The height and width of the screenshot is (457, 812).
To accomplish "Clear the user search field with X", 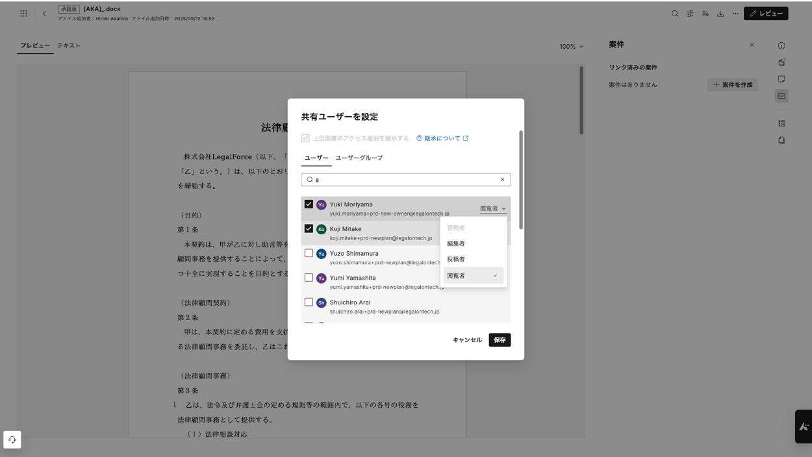I will [x=502, y=180].
